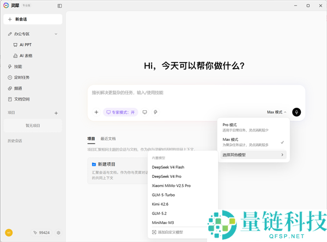Add attachment with the input plus button

pyautogui.click(x=96, y=113)
